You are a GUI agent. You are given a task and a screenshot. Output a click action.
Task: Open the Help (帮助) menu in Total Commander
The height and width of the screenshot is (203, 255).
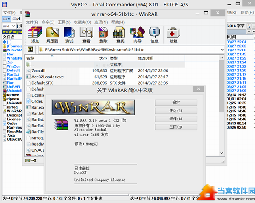(x=247, y=12)
